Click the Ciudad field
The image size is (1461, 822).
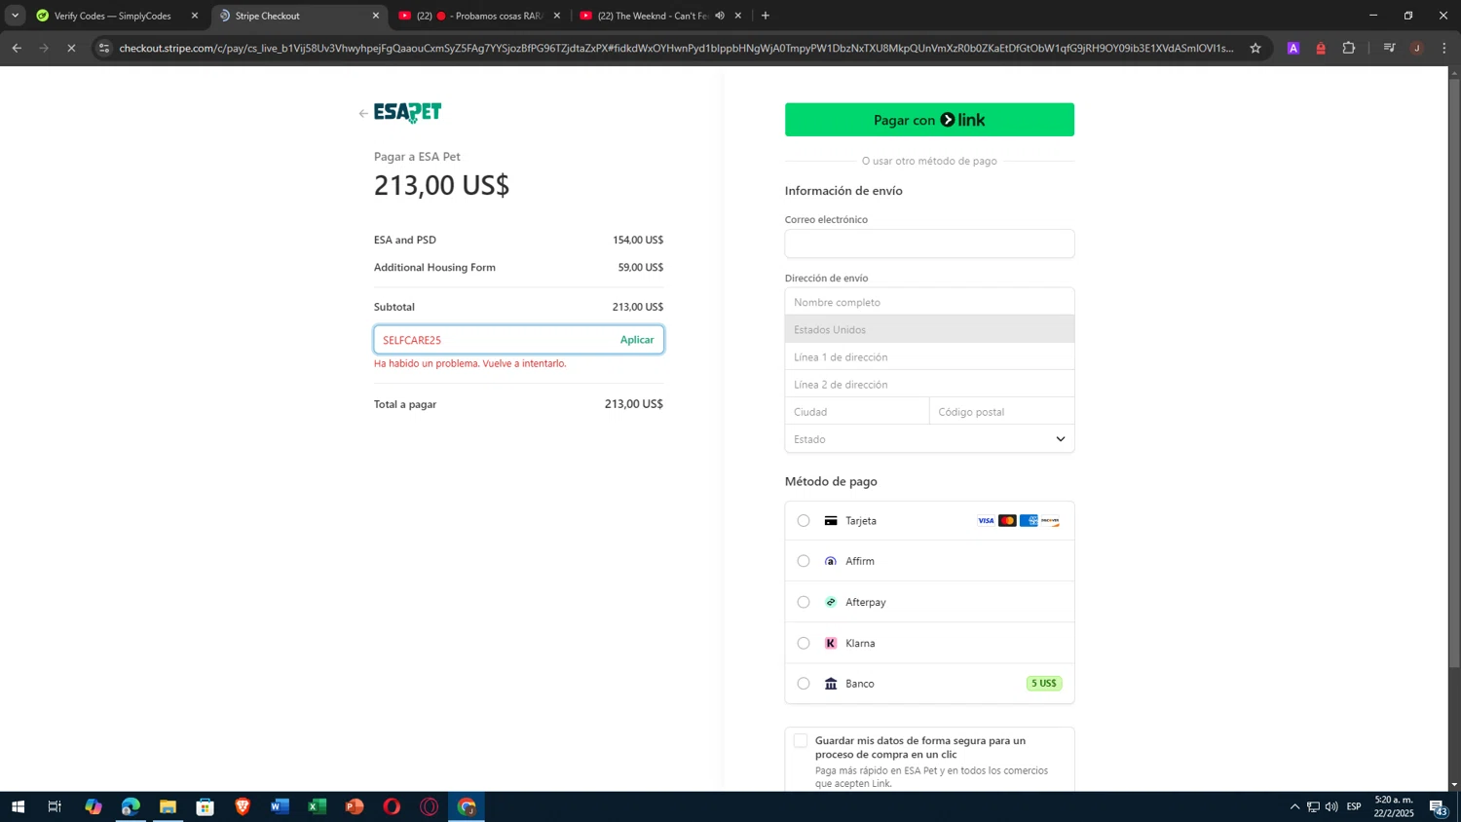pyautogui.click(x=857, y=412)
